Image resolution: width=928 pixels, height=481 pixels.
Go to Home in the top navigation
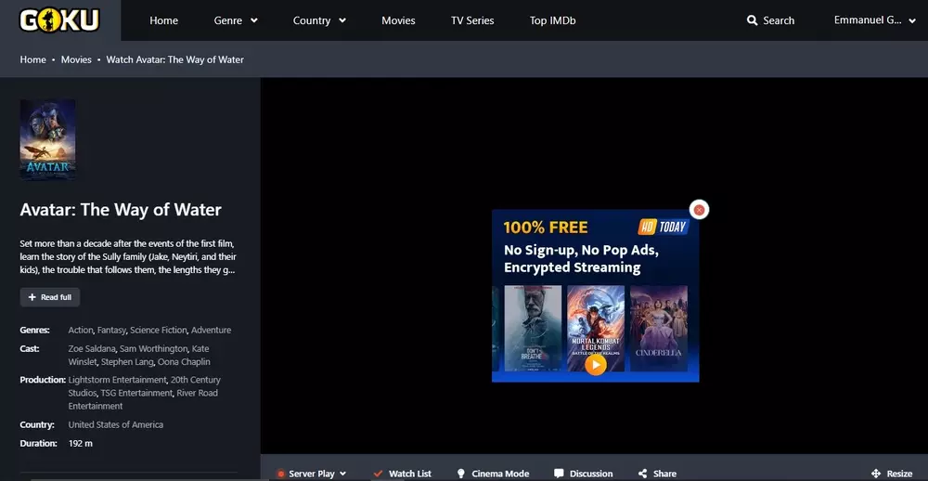164,20
